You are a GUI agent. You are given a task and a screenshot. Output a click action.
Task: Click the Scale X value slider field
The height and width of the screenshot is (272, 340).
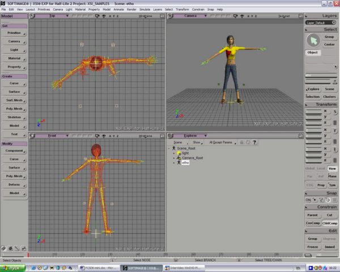click(314, 111)
